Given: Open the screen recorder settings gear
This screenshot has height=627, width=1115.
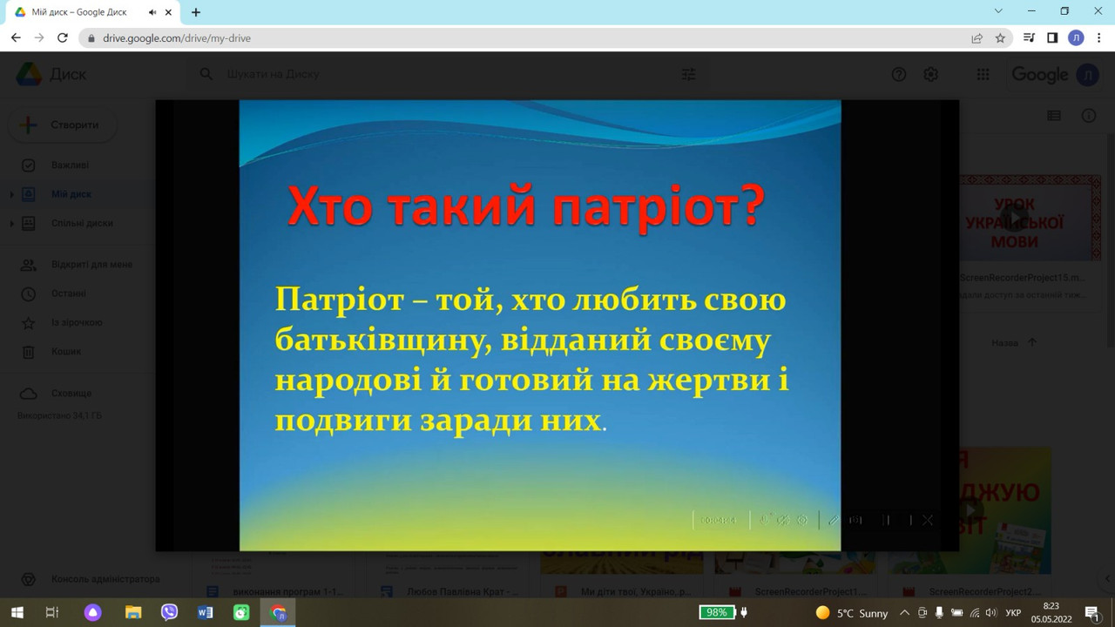Looking at the screenshot, I should [803, 520].
